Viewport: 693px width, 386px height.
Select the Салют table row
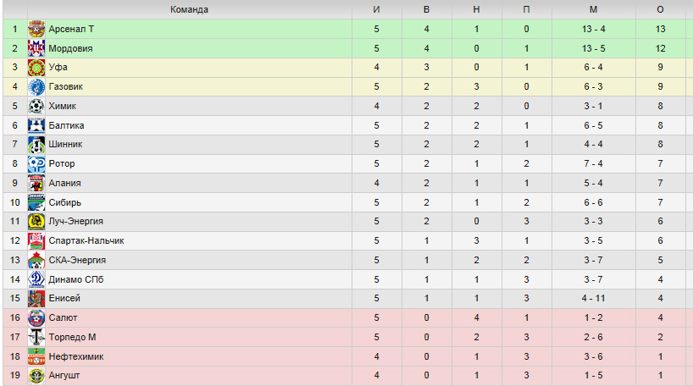[x=348, y=317]
